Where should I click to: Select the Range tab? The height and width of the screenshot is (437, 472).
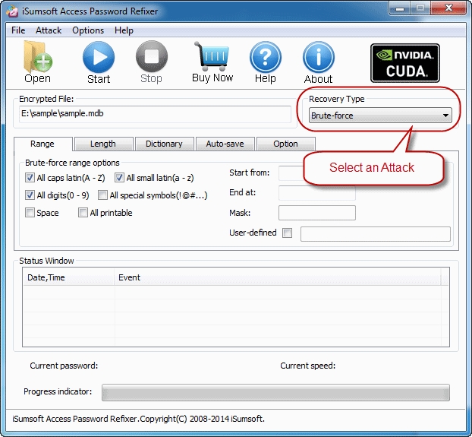point(42,144)
